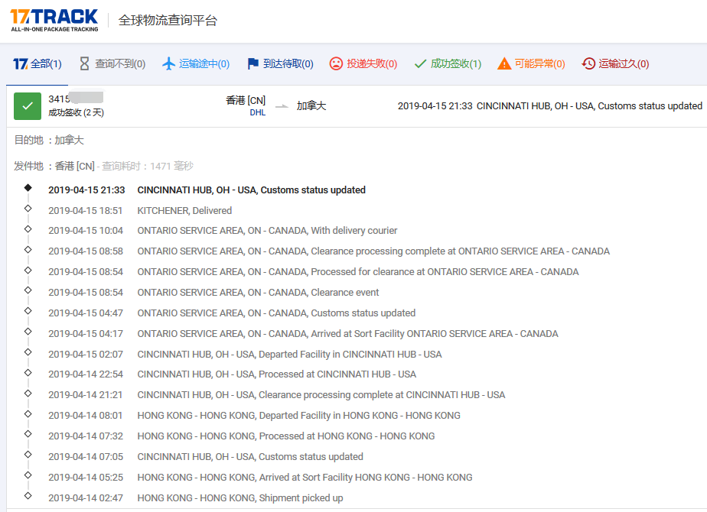Click 全球物流查询平台 header title
This screenshot has width=707, height=512.
coord(168,21)
